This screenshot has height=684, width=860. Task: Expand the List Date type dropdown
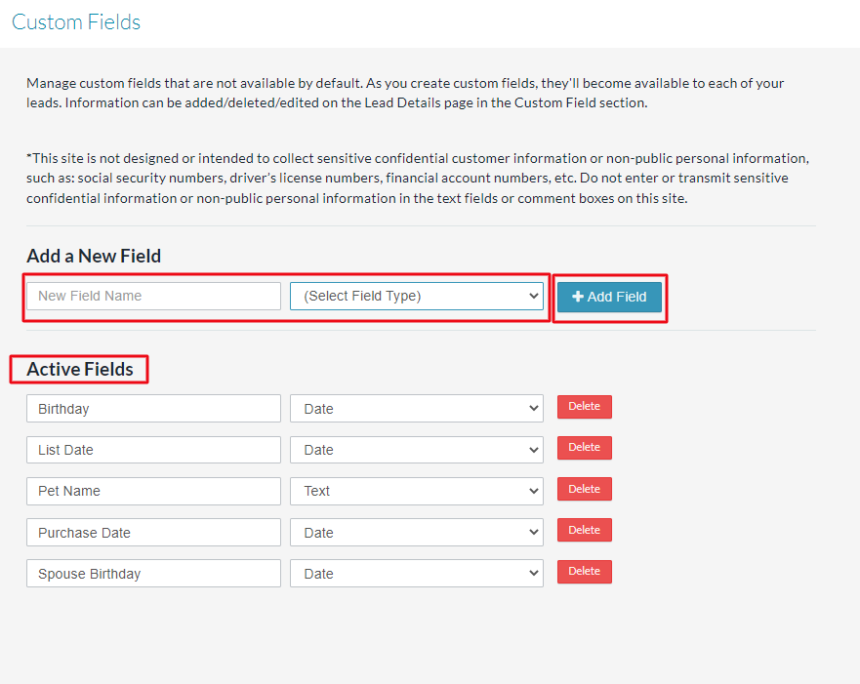tap(416, 450)
